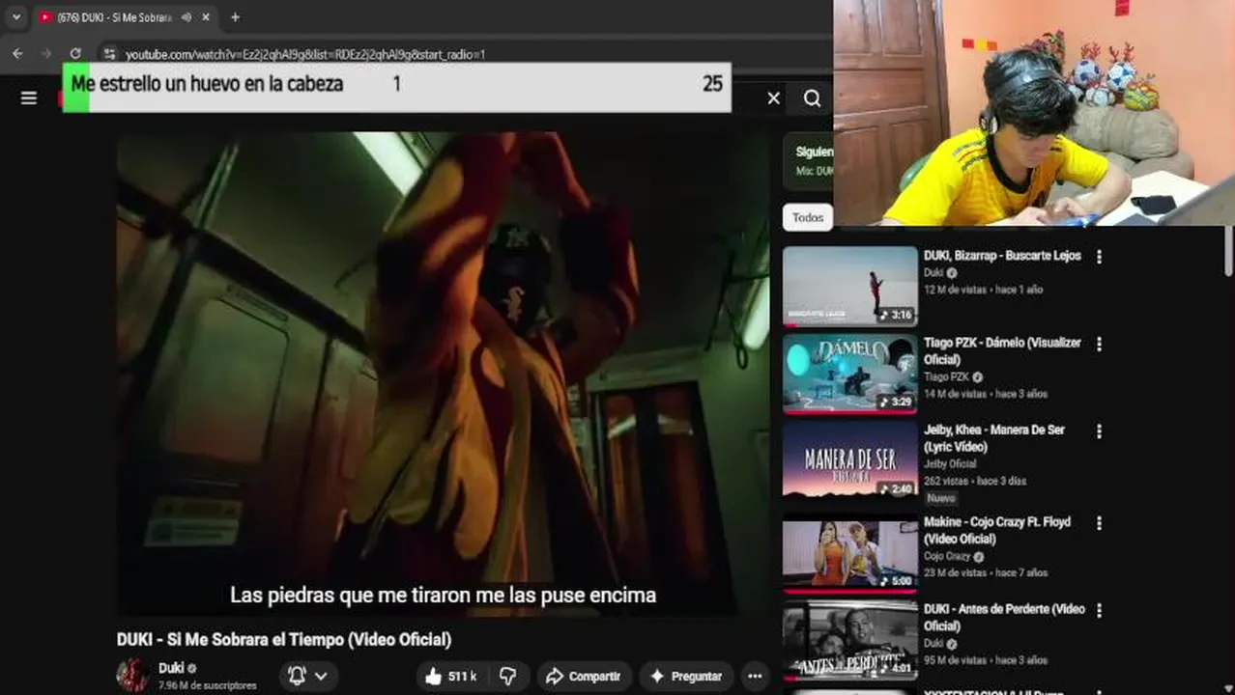1235x695 pixels.
Task: Select the Todos filter chip
Action: point(808,218)
